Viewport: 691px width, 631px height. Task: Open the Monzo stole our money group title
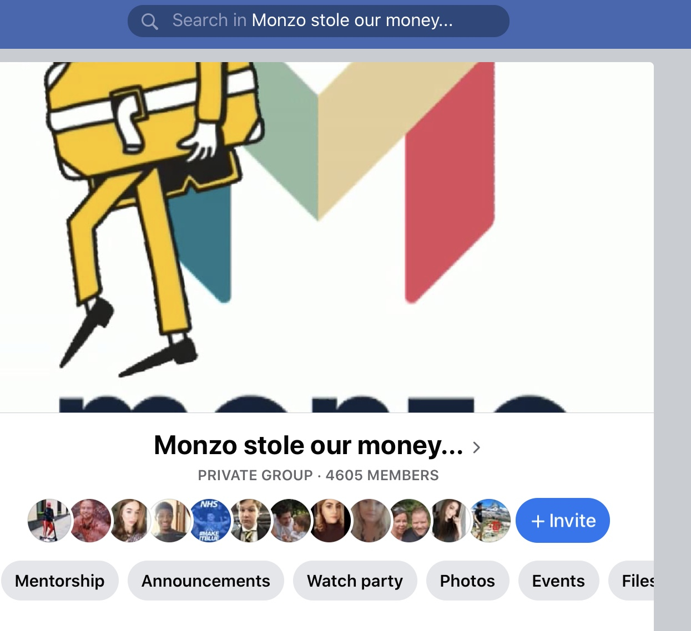click(309, 445)
